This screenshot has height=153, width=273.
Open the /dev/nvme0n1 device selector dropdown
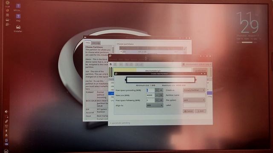click(197, 64)
